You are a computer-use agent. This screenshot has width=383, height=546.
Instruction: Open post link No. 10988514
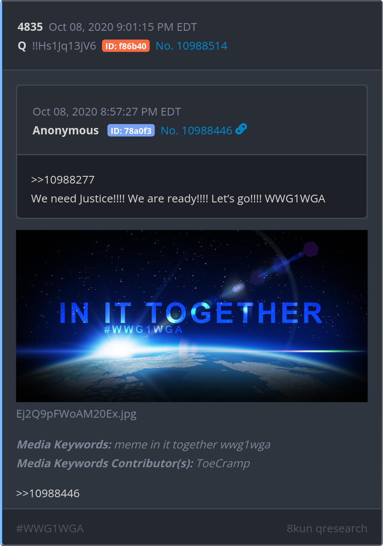191,46
